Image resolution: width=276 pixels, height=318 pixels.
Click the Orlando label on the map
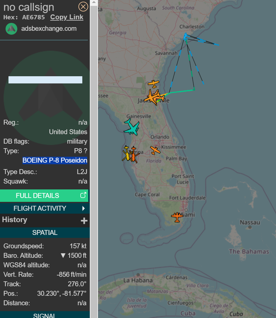pyautogui.click(x=160, y=137)
